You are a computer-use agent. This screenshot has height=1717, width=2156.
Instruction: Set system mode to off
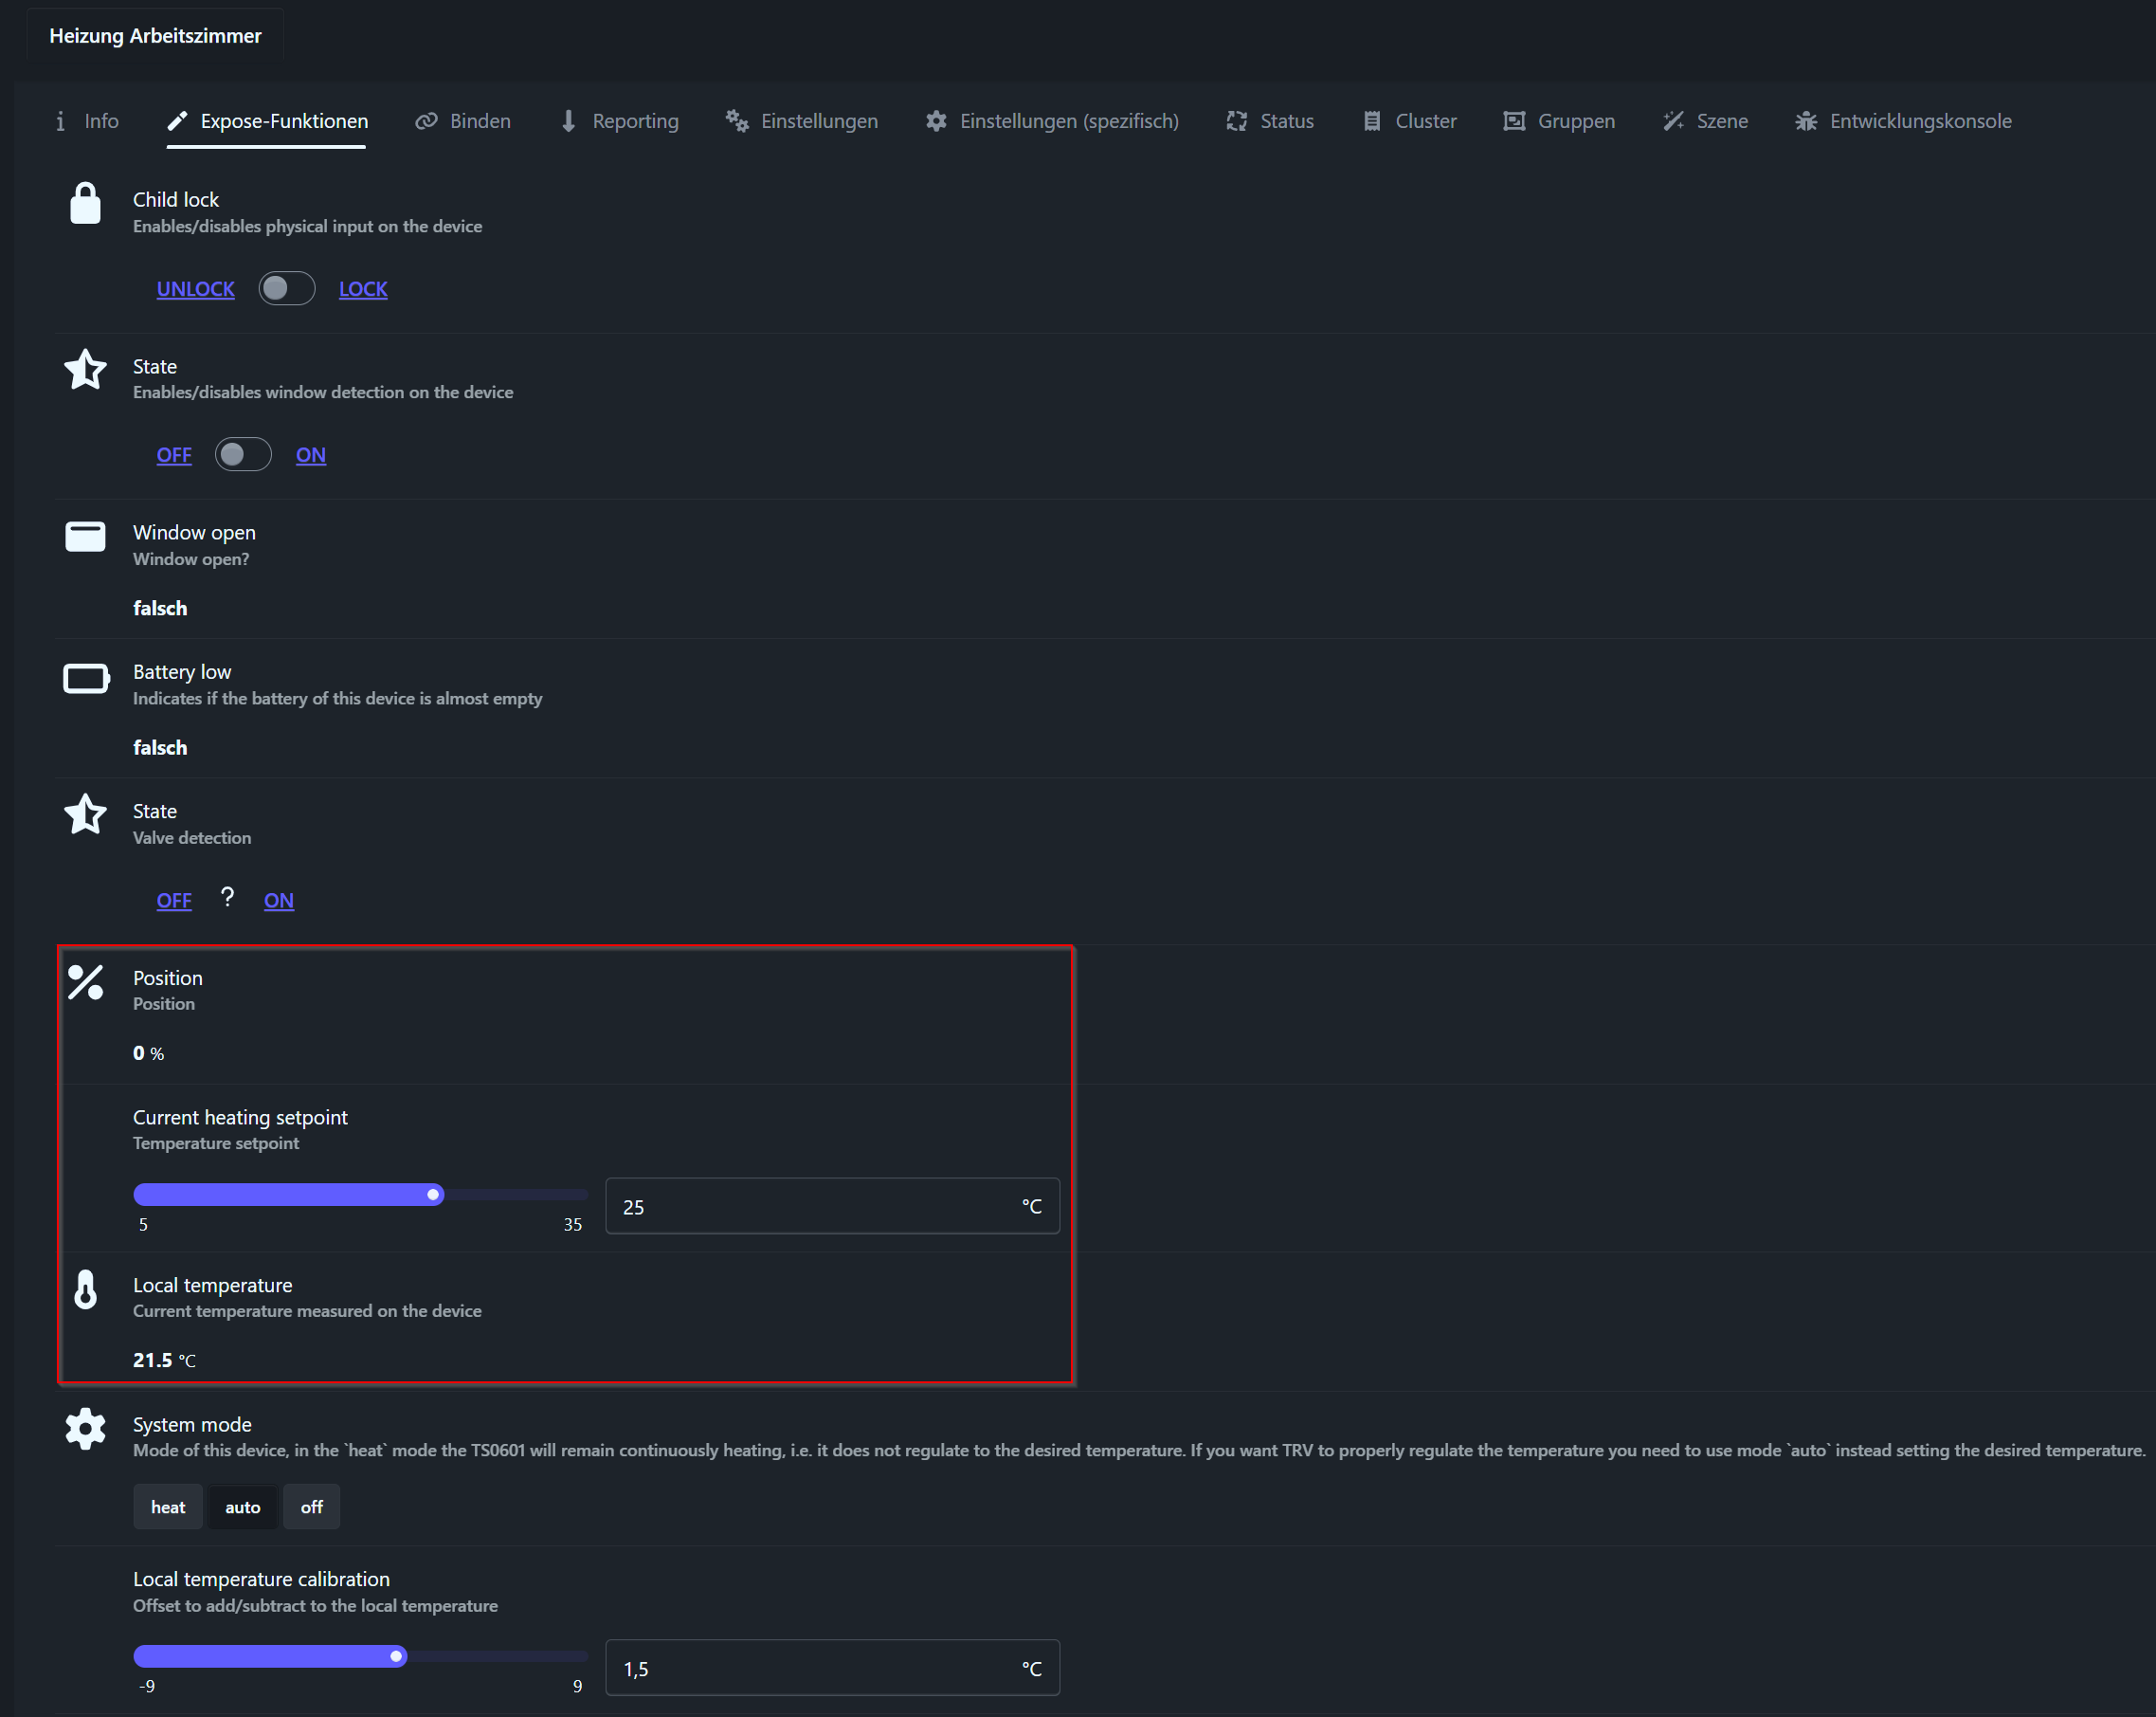[311, 1507]
